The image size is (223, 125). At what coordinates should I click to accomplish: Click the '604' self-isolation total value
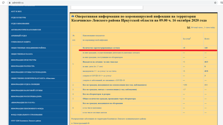(206, 85)
